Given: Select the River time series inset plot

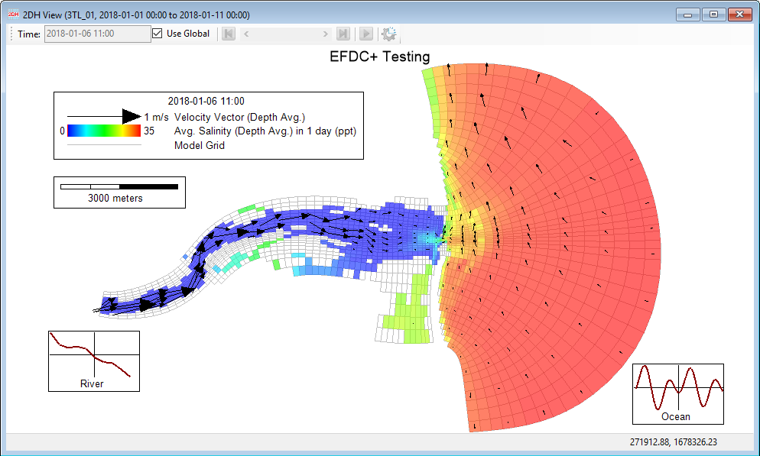Looking at the screenshot, I should 93,359.
